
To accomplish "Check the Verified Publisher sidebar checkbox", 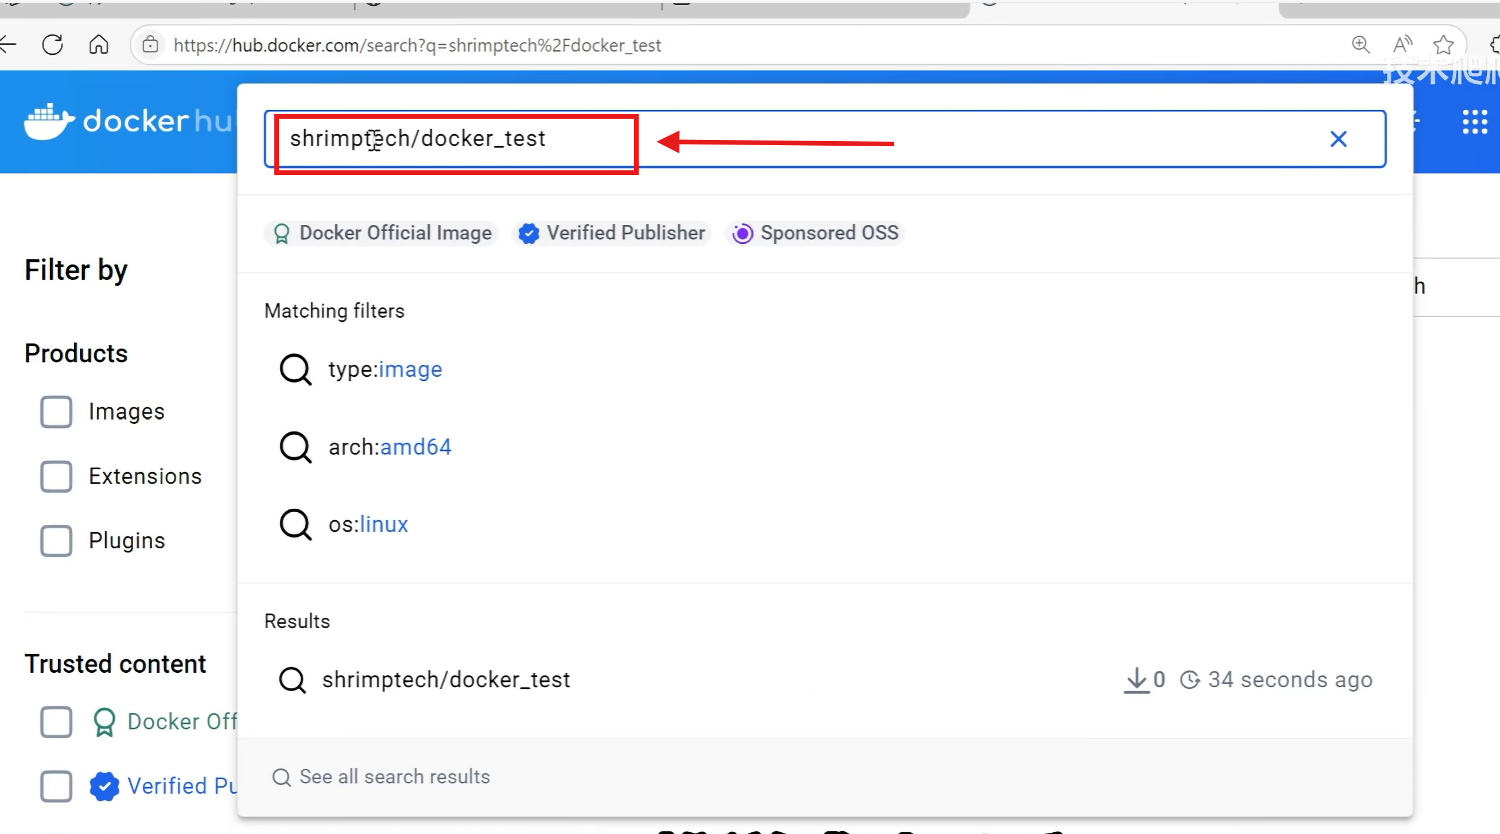I will point(56,787).
